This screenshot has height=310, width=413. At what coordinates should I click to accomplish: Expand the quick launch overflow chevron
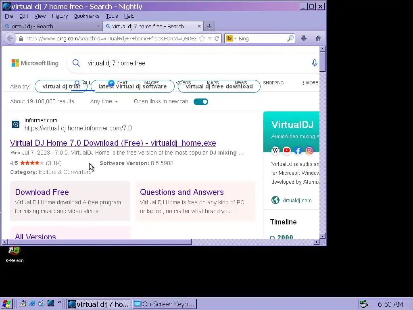[60, 302]
